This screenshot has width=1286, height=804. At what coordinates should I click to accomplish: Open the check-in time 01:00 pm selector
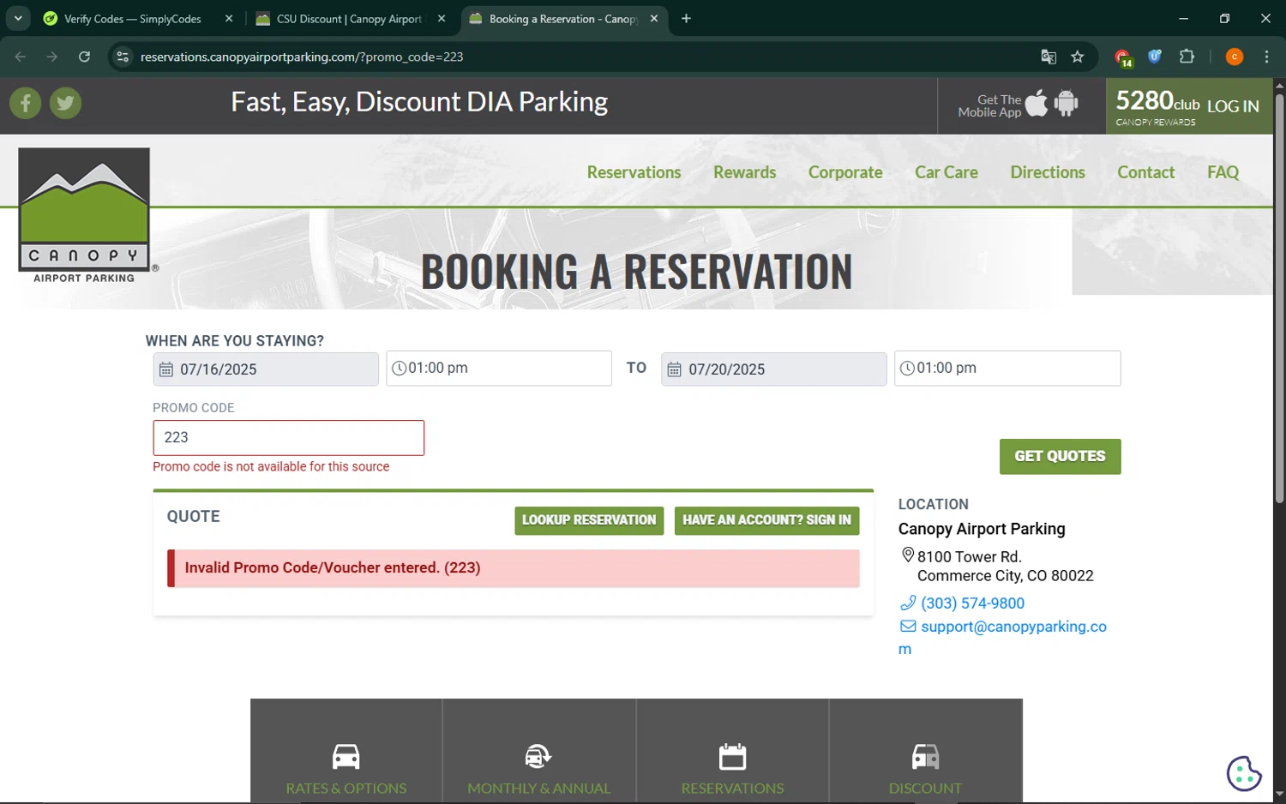[499, 369]
